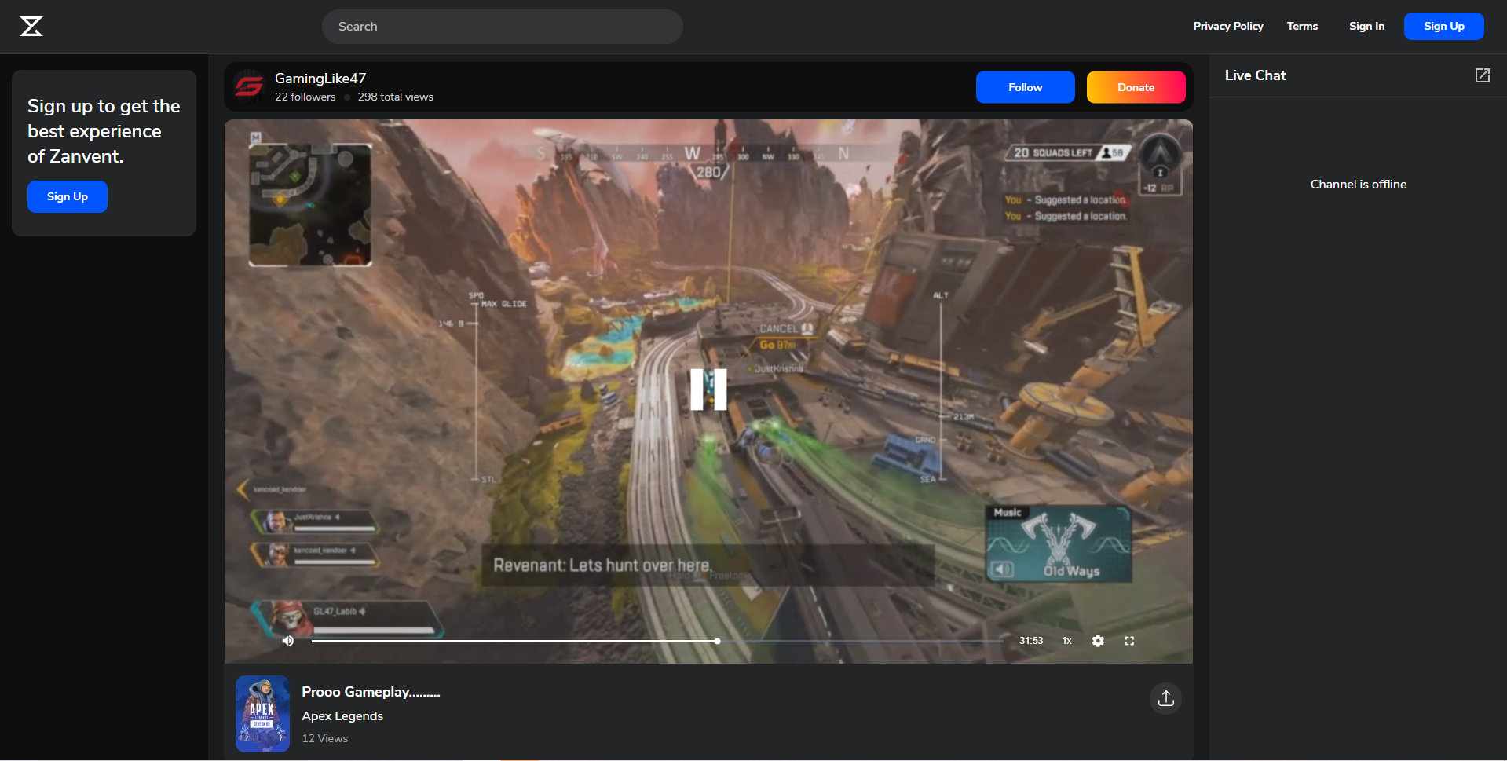Share the Prooo Gameplay video
1507x761 pixels.
1165,698
